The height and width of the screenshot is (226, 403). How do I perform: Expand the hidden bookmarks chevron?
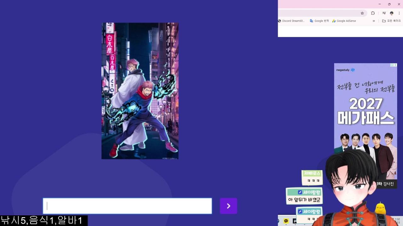point(374,21)
